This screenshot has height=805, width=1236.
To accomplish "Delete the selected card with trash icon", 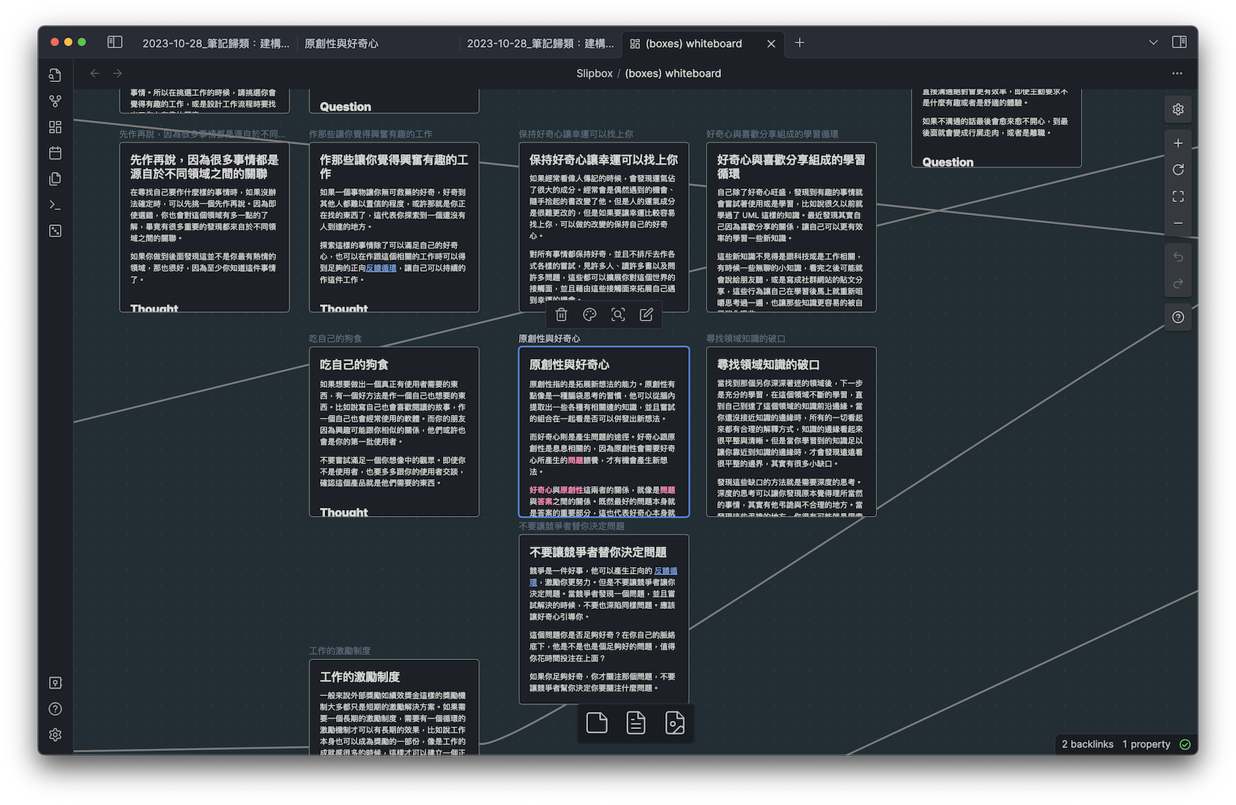I will pyautogui.click(x=562, y=315).
